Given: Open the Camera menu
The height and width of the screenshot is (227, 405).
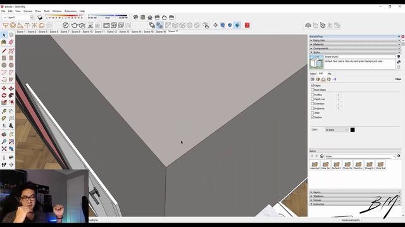Looking at the screenshot, I should pos(28,11).
